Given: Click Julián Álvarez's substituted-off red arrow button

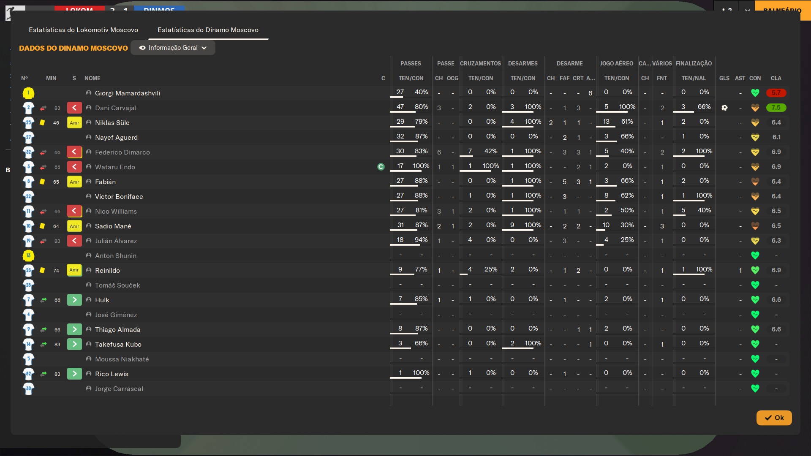Looking at the screenshot, I should point(74,241).
